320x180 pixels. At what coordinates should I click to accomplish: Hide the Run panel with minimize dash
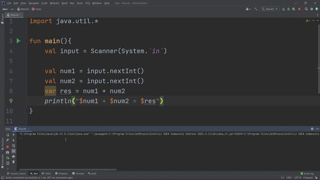pos(317,129)
